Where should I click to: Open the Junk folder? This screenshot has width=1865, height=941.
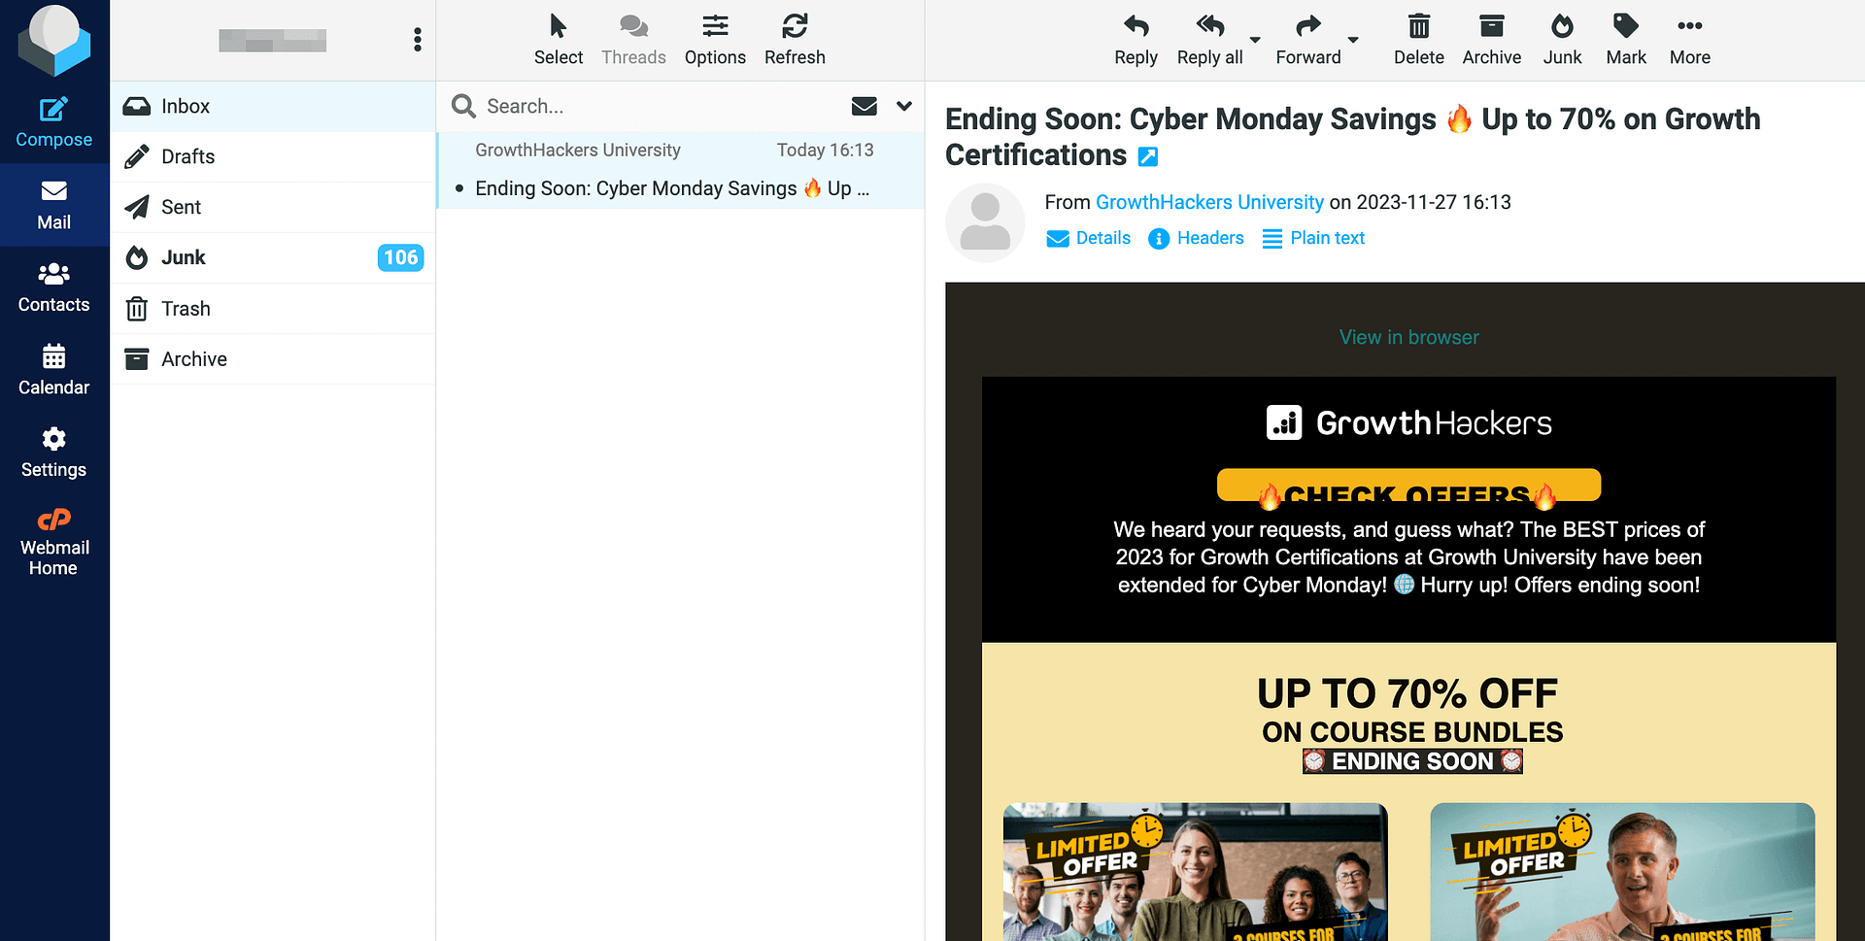[184, 257]
